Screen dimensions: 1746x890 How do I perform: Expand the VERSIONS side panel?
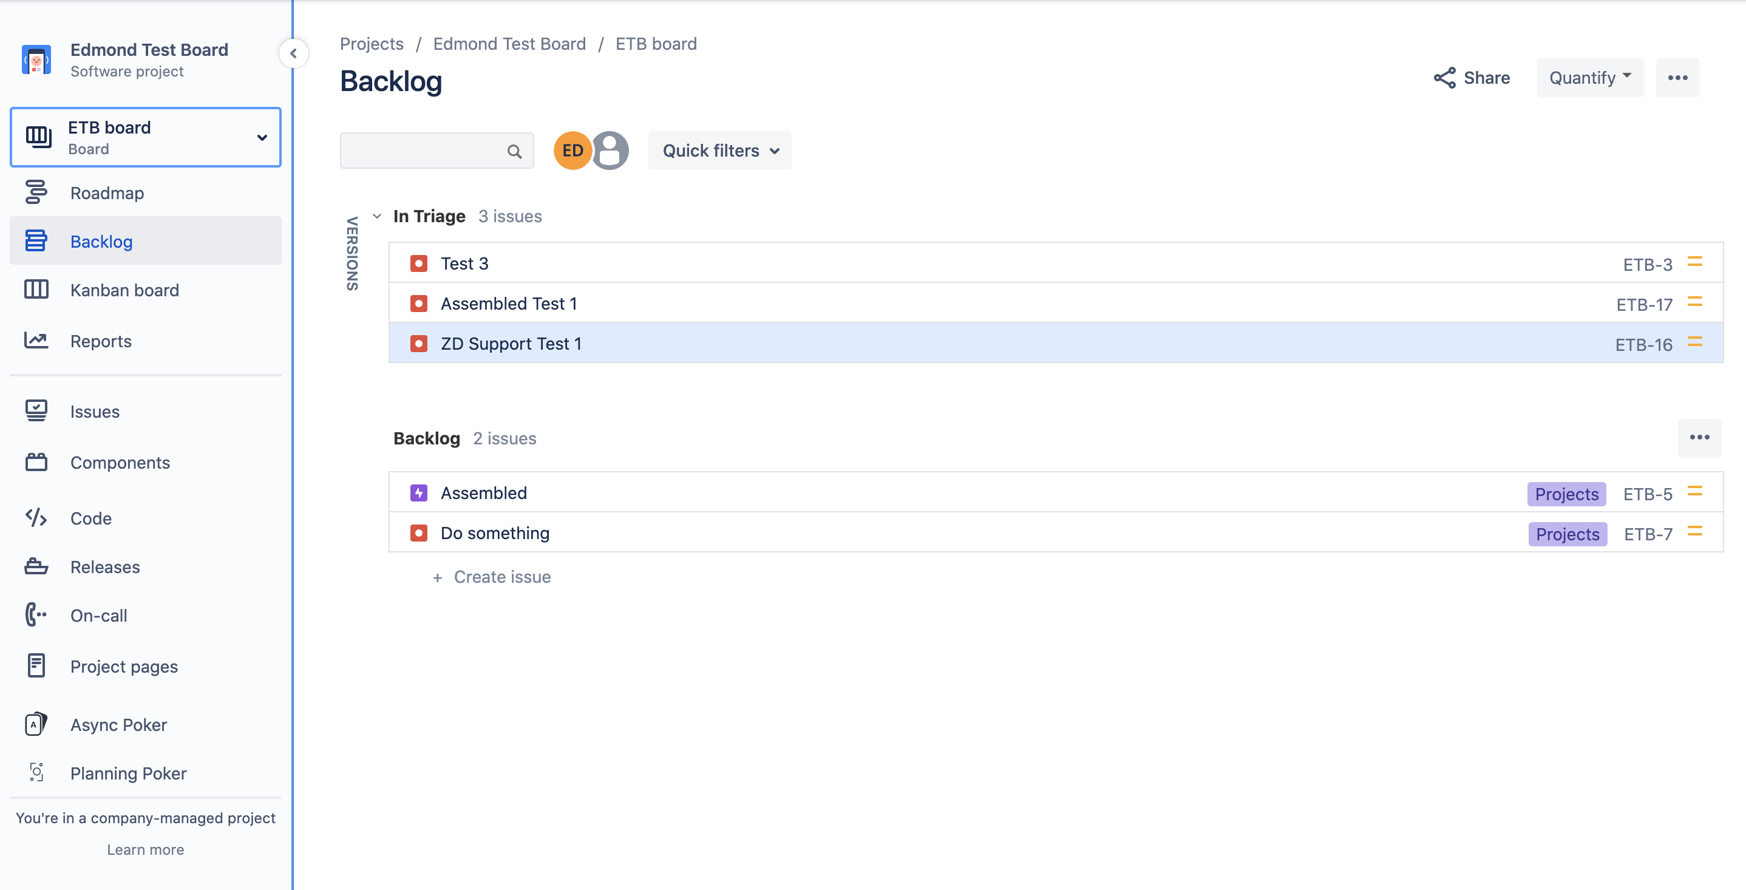(x=352, y=254)
